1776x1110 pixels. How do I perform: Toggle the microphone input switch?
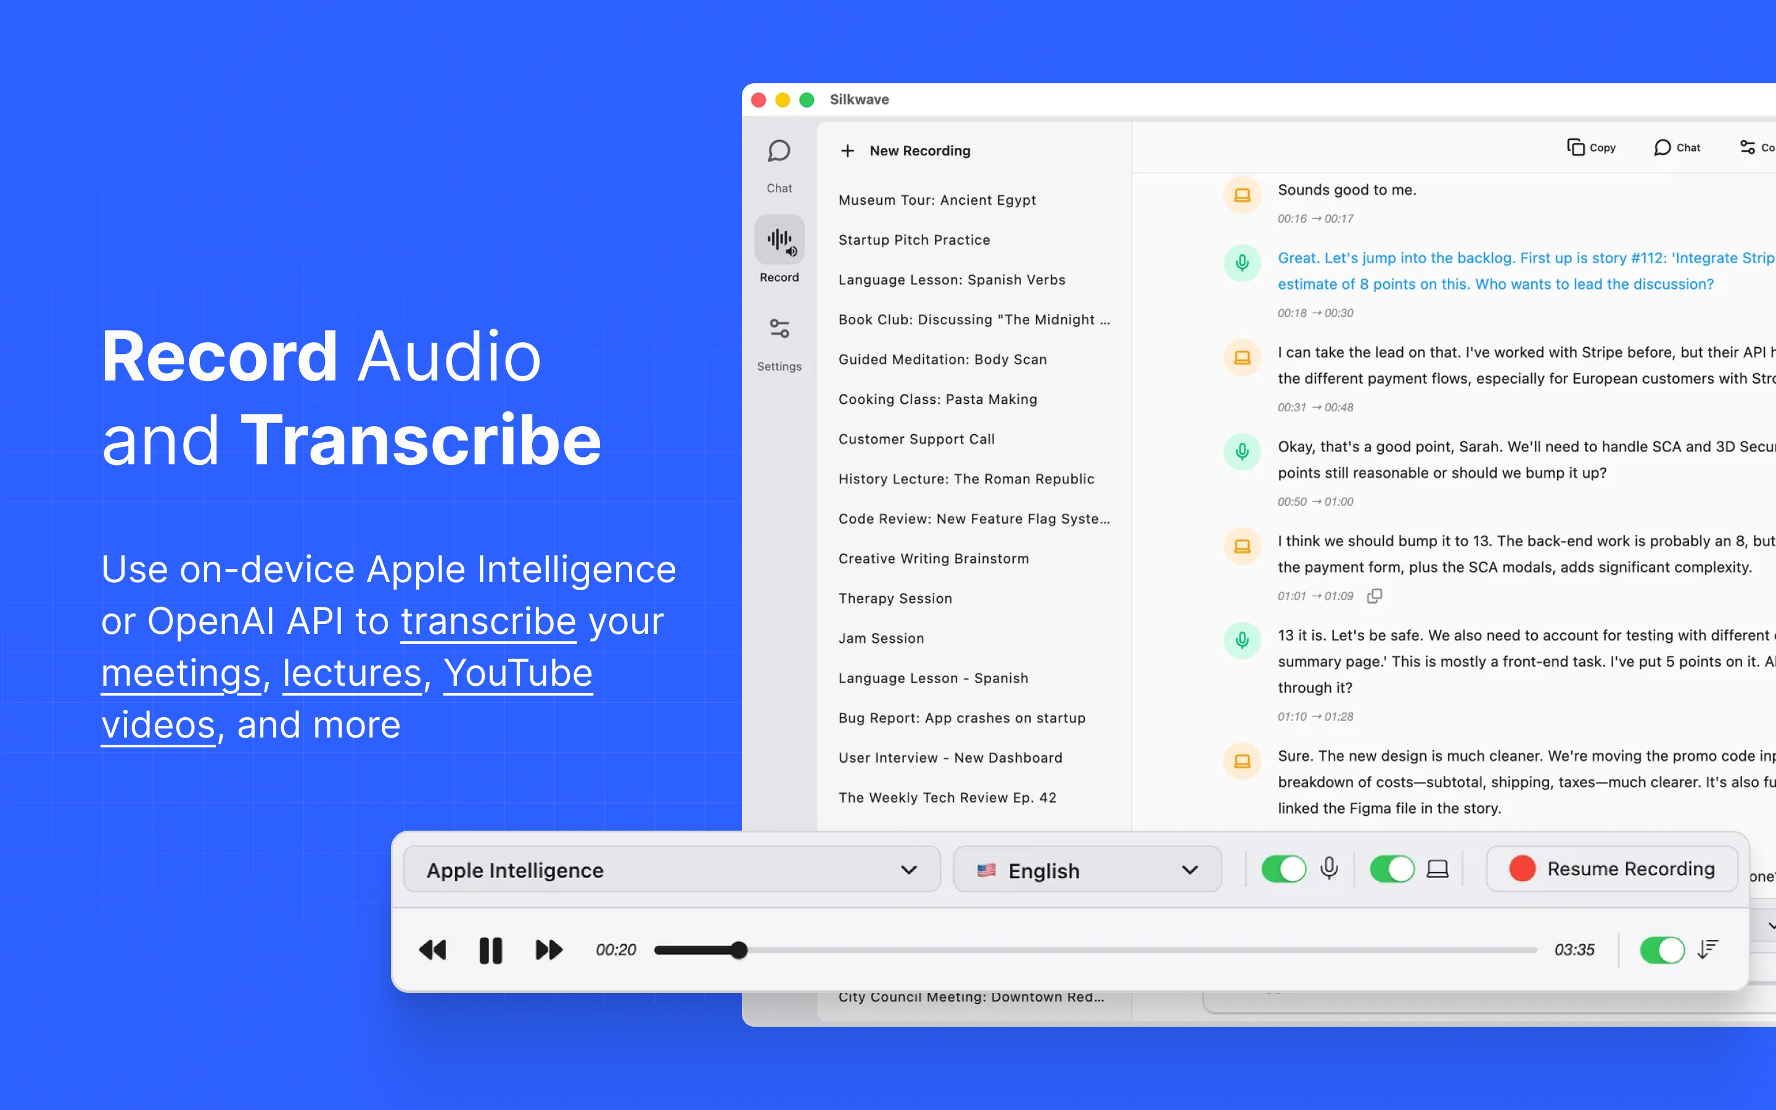(x=1283, y=869)
